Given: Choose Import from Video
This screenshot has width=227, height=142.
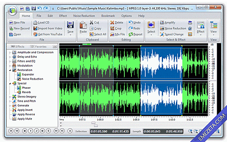Looking at the screenshot, I should (x=48, y=28).
